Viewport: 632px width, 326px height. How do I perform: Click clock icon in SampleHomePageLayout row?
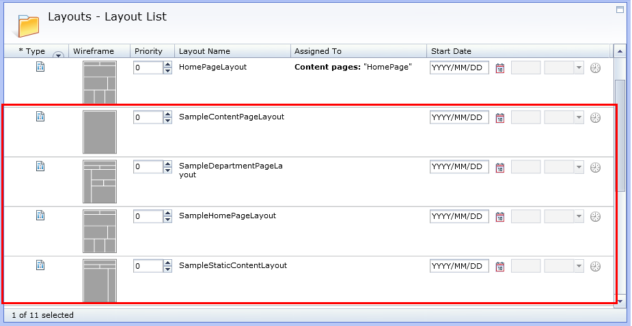(595, 217)
